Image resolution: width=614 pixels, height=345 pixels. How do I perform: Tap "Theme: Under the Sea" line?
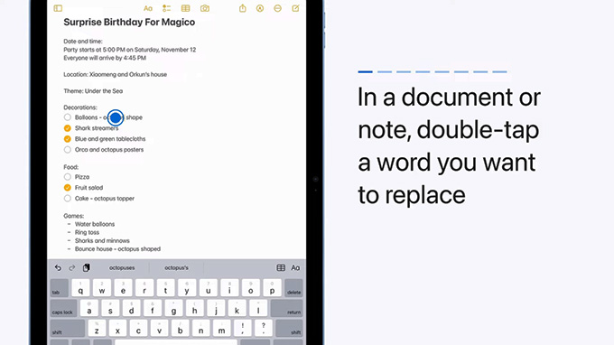pyautogui.click(x=93, y=91)
